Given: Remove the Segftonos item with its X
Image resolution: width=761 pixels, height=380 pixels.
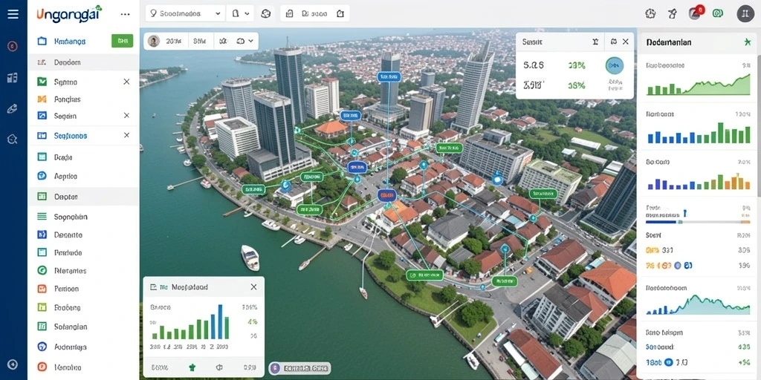Looking at the screenshot, I should (x=126, y=135).
